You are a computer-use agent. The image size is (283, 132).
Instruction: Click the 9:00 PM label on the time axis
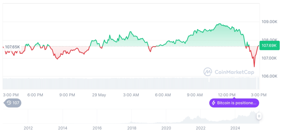click(x=67, y=95)
